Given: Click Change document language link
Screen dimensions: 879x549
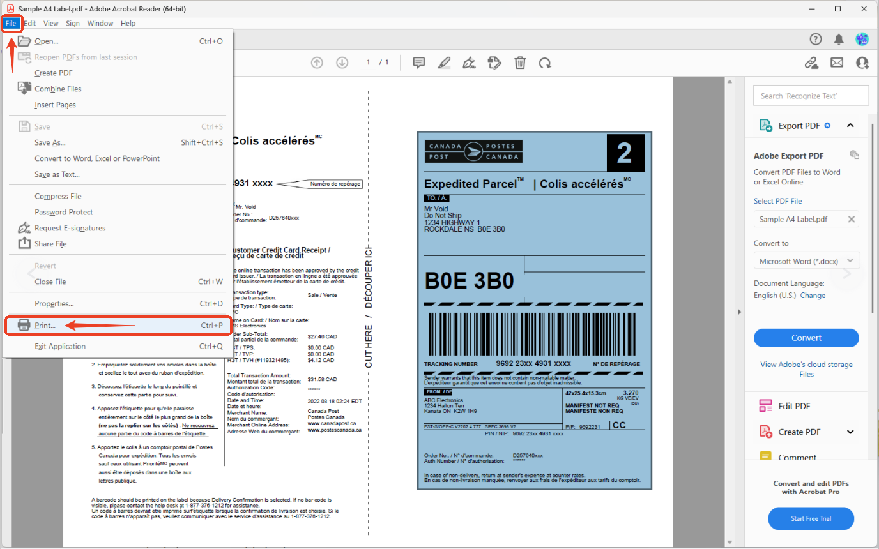Looking at the screenshot, I should 813,296.
